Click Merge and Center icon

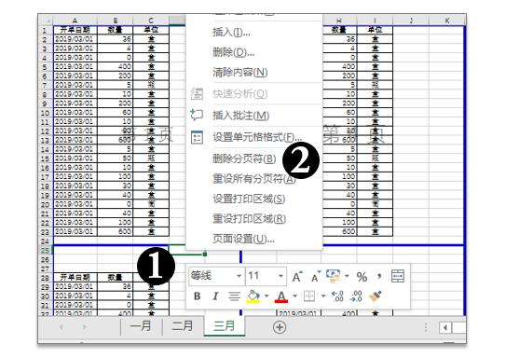[x=398, y=276]
